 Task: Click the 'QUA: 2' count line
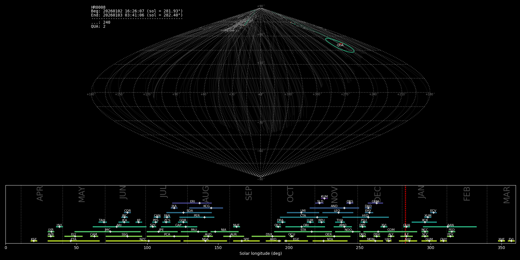(98, 26)
